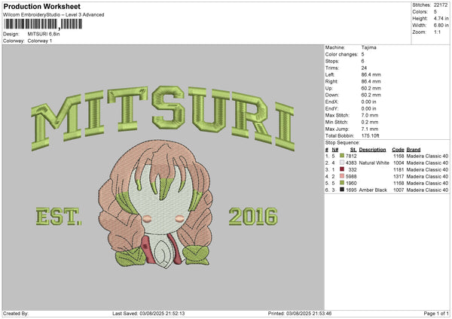Image resolution: width=452 pixels, height=319 pixels.
Task: Click the Stop Sequence label
Action: click(x=341, y=141)
